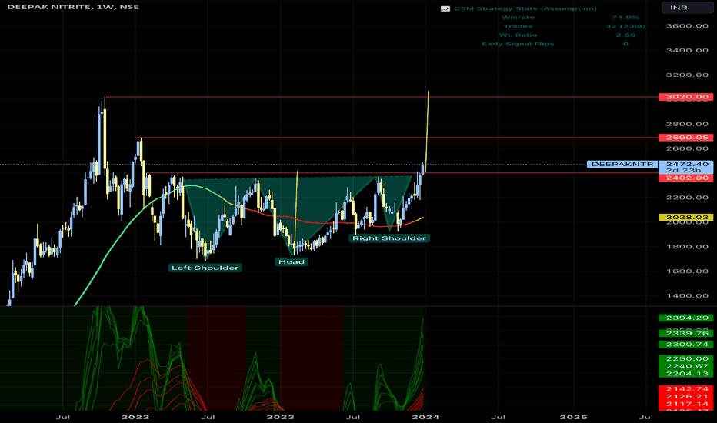Click the 2.56 WL ratio value
The height and width of the screenshot is (423, 717).
coord(625,35)
